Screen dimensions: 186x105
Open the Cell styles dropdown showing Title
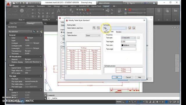(x=115, y=28)
